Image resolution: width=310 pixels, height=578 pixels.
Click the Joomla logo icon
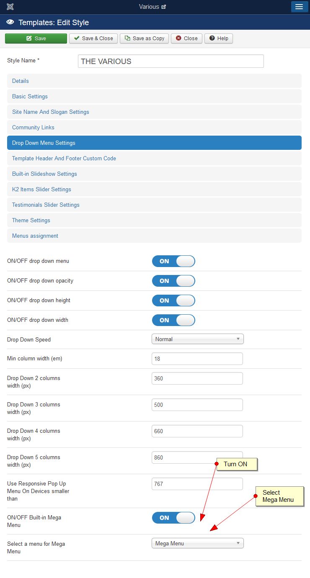(x=10, y=7)
